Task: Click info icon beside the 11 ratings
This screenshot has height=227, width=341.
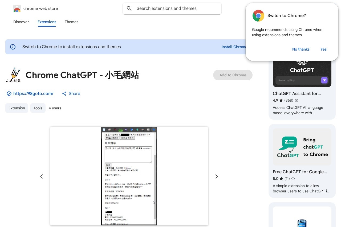Action: click(x=293, y=179)
